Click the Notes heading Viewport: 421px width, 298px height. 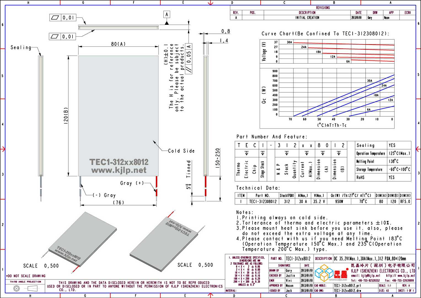(x=245, y=212)
